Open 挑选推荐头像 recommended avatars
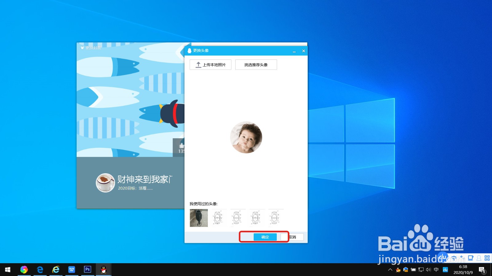This screenshot has height=276, width=492. 256,65
